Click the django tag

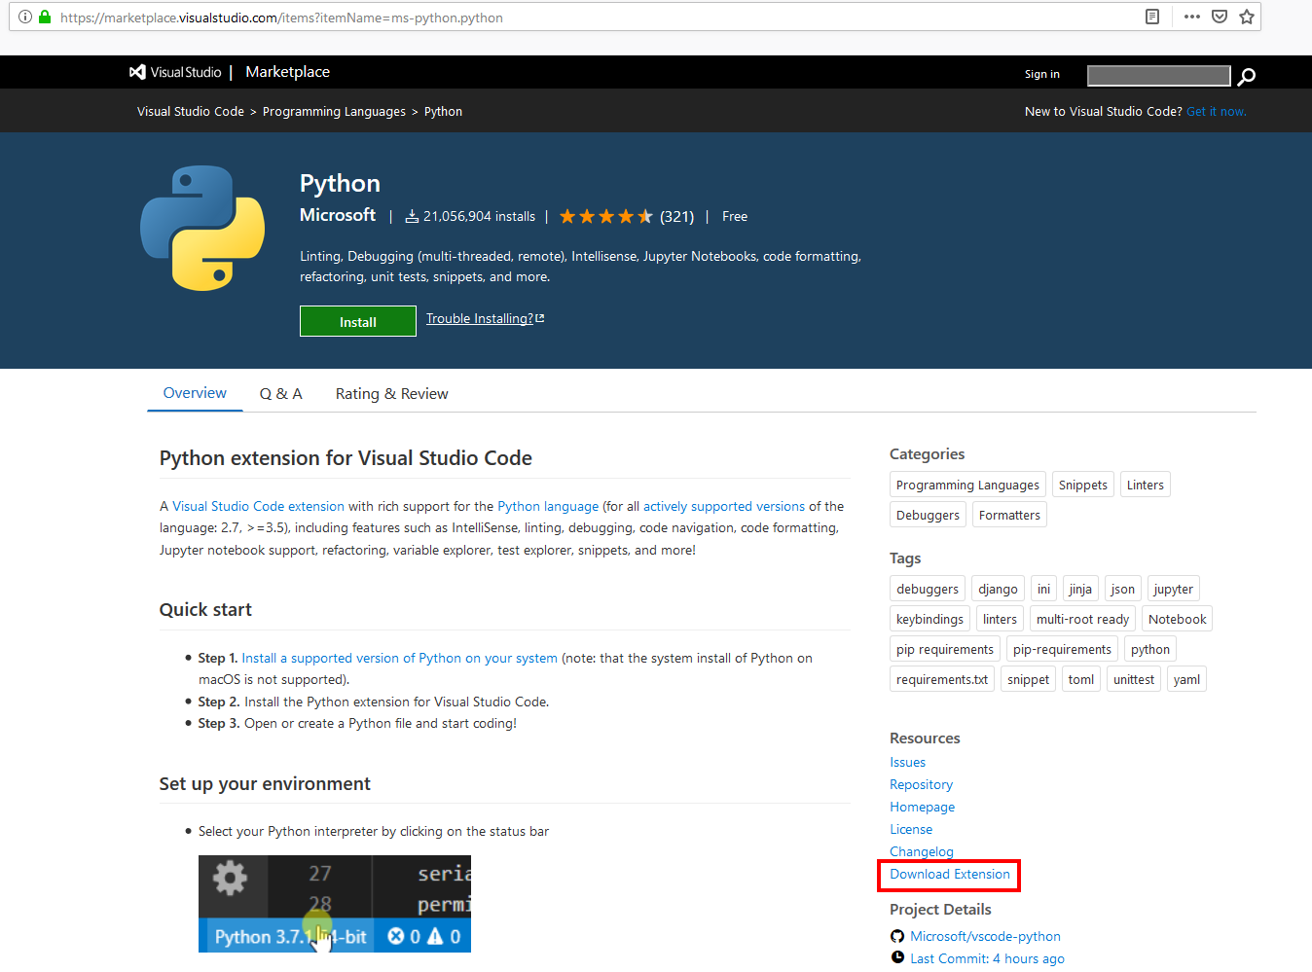click(x=998, y=589)
